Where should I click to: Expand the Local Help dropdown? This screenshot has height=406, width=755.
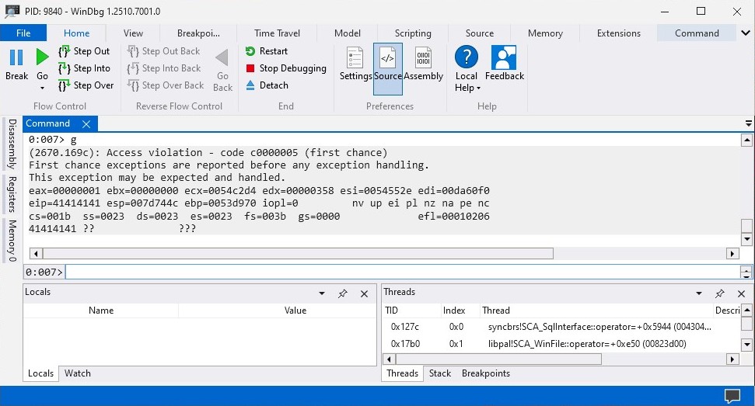pos(466,88)
